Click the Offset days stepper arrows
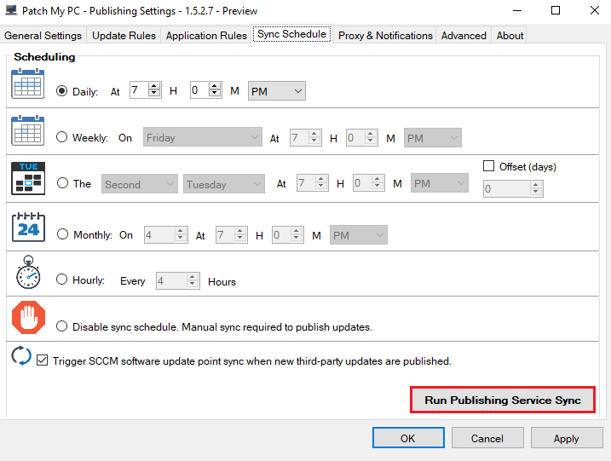 [x=536, y=188]
